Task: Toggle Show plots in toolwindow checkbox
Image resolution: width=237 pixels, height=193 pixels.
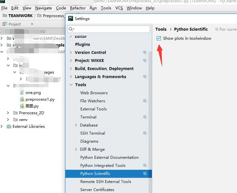Action: pyautogui.click(x=159, y=38)
